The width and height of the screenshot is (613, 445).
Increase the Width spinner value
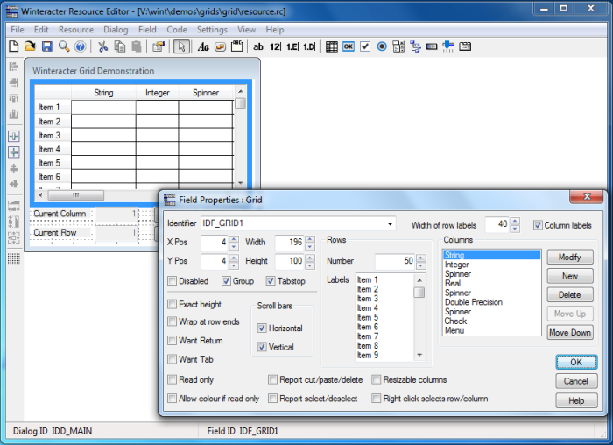point(310,238)
